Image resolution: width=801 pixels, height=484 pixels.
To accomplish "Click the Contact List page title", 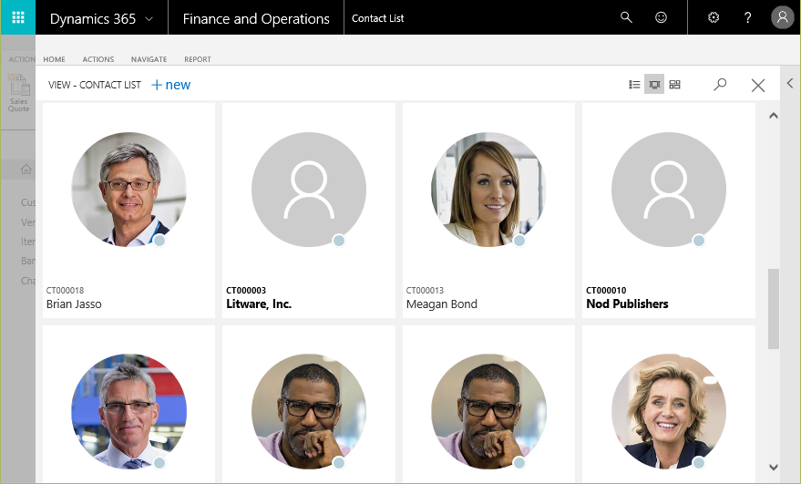I will click(x=377, y=18).
